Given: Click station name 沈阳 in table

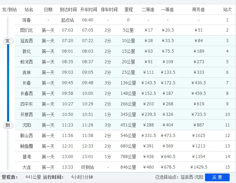Looking at the screenshot, I should [x=26, y=125].
